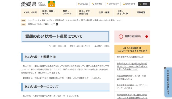Open the Language menu

point(83,4)
